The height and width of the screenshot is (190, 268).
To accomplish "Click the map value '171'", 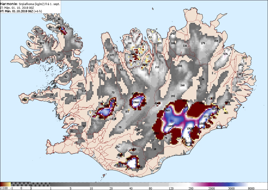I will click(x=115, y=48).
